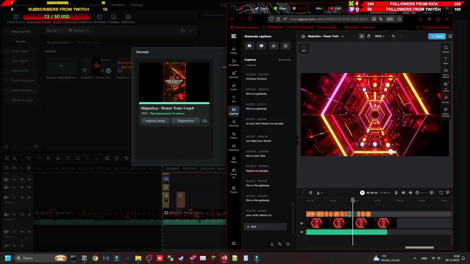
Task: Toggle visibility of Filmora video track 2
Action: pos(29,214)
